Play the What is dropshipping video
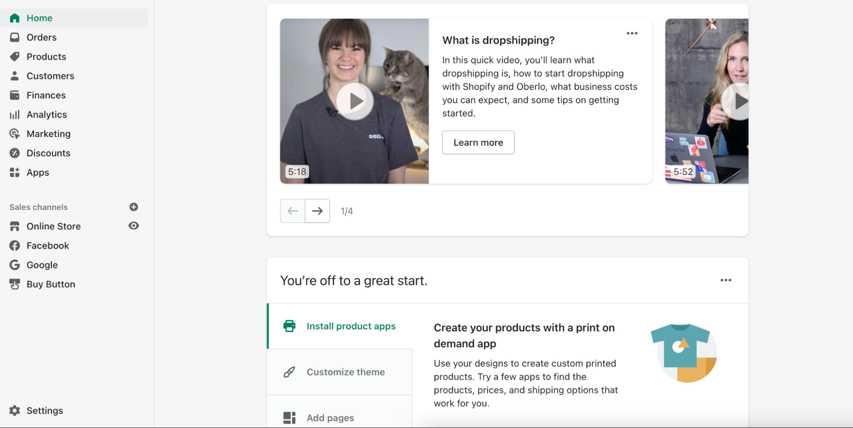 (355, 101)
